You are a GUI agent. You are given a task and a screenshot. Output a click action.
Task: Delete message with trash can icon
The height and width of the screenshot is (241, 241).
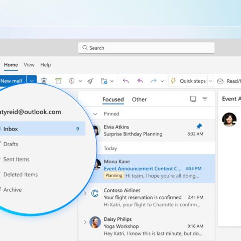click(x=44, y=81)
